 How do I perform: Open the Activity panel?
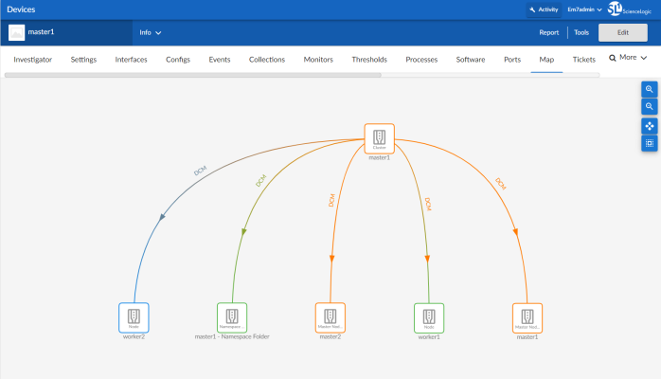[543, 9]
